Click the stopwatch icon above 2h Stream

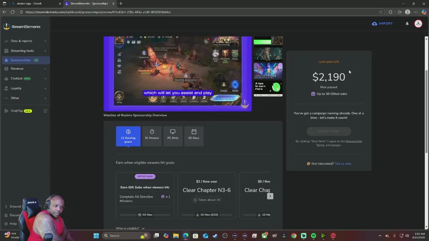tap(152, 132)
